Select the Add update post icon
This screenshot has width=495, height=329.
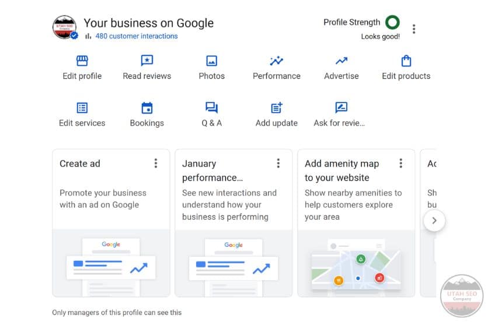coord(276,108)
